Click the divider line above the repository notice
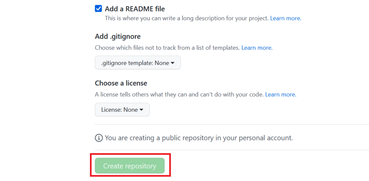Viewport: 369px width, 181px height. point(232,124)
